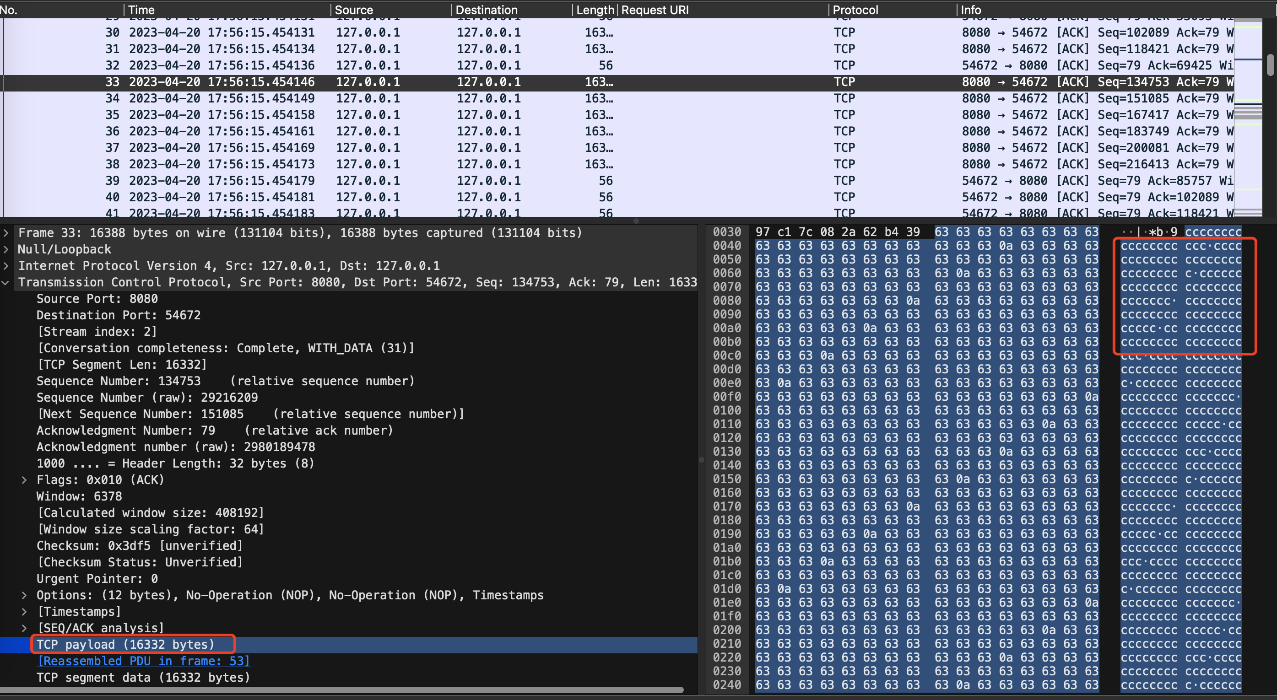Sort by Source column header
The height and width of the screenshot is (700, 1277).
click(391, 10)
